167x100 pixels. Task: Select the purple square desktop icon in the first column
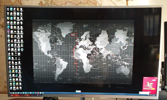coord(8,32)
